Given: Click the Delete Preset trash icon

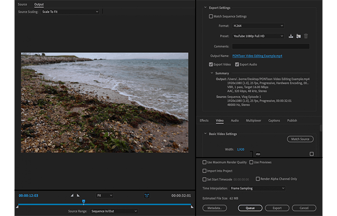Looking at the screenshot, I should coord(306,36).
